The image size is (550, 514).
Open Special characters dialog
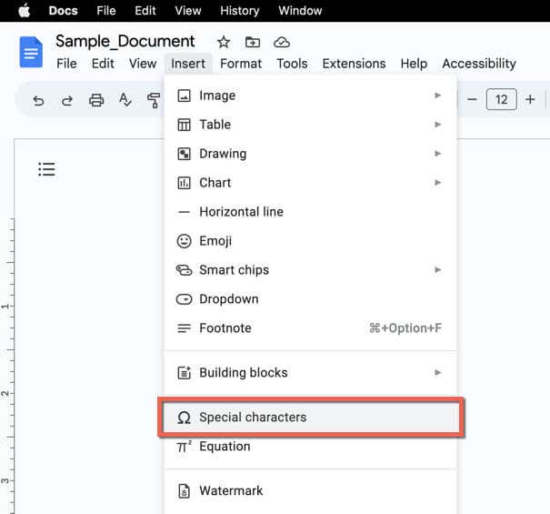click(x=311, y=417)
